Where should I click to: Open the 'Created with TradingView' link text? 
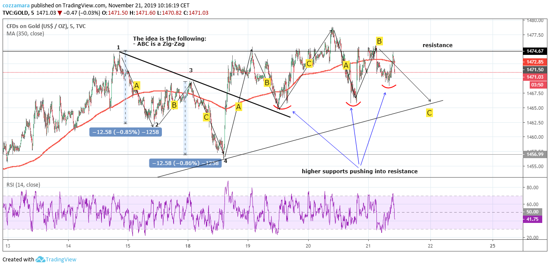tap(39, 260)
